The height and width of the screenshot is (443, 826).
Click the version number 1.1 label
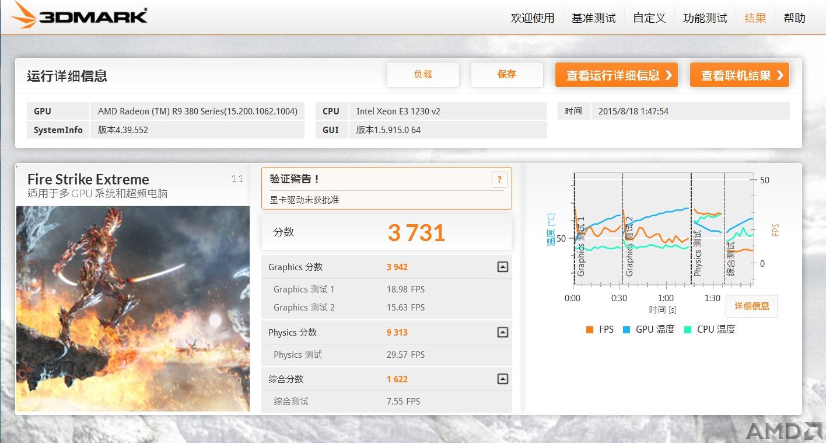pyautogui.click(x=237, y=179)
